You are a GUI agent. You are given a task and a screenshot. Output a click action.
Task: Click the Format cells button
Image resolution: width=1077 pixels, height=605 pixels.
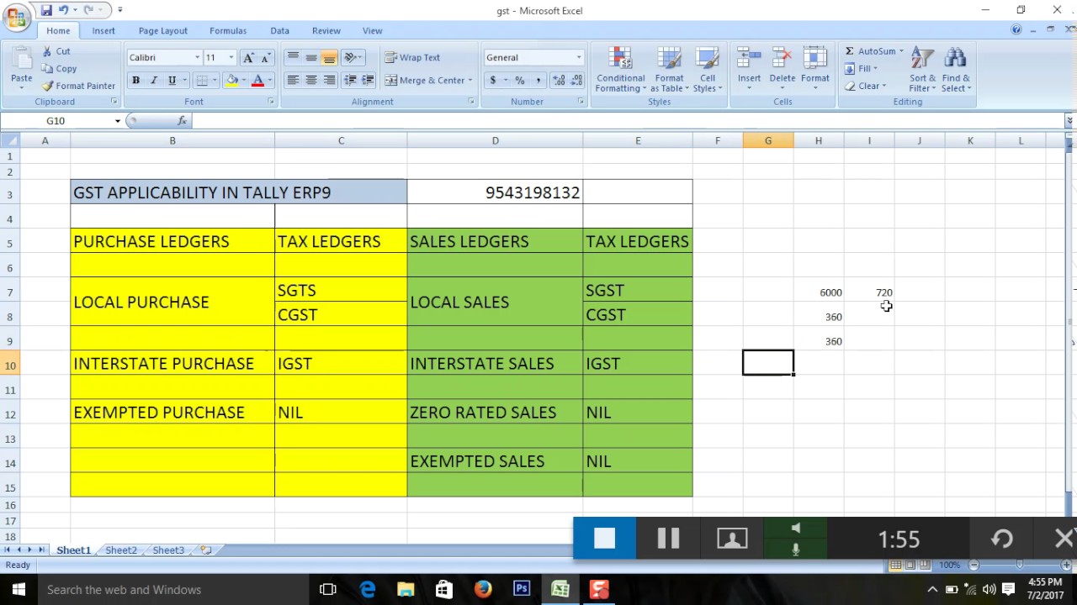[x=815, y=69]
